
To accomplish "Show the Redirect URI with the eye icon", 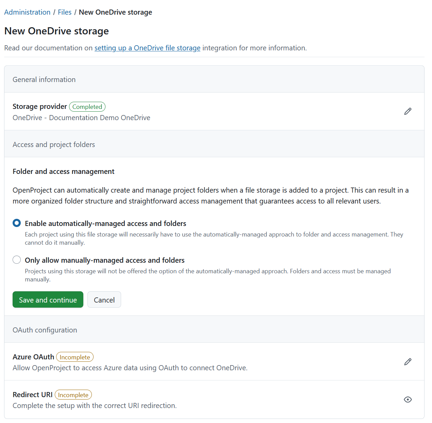I will (x=408, y=400).
